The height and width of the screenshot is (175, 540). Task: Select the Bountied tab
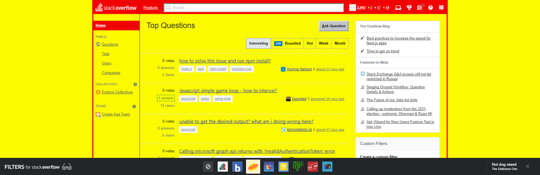pos(288,44)
